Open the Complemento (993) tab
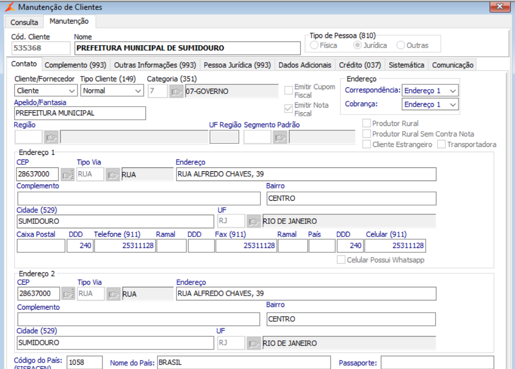The height and width of the screenshot is (369, 515). pos(75,65)
